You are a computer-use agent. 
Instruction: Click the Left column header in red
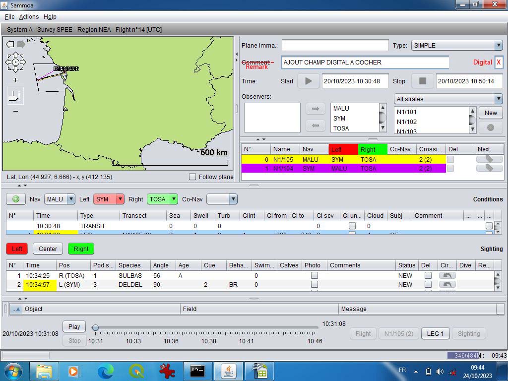pyautogui.click(x=343, y=149)
